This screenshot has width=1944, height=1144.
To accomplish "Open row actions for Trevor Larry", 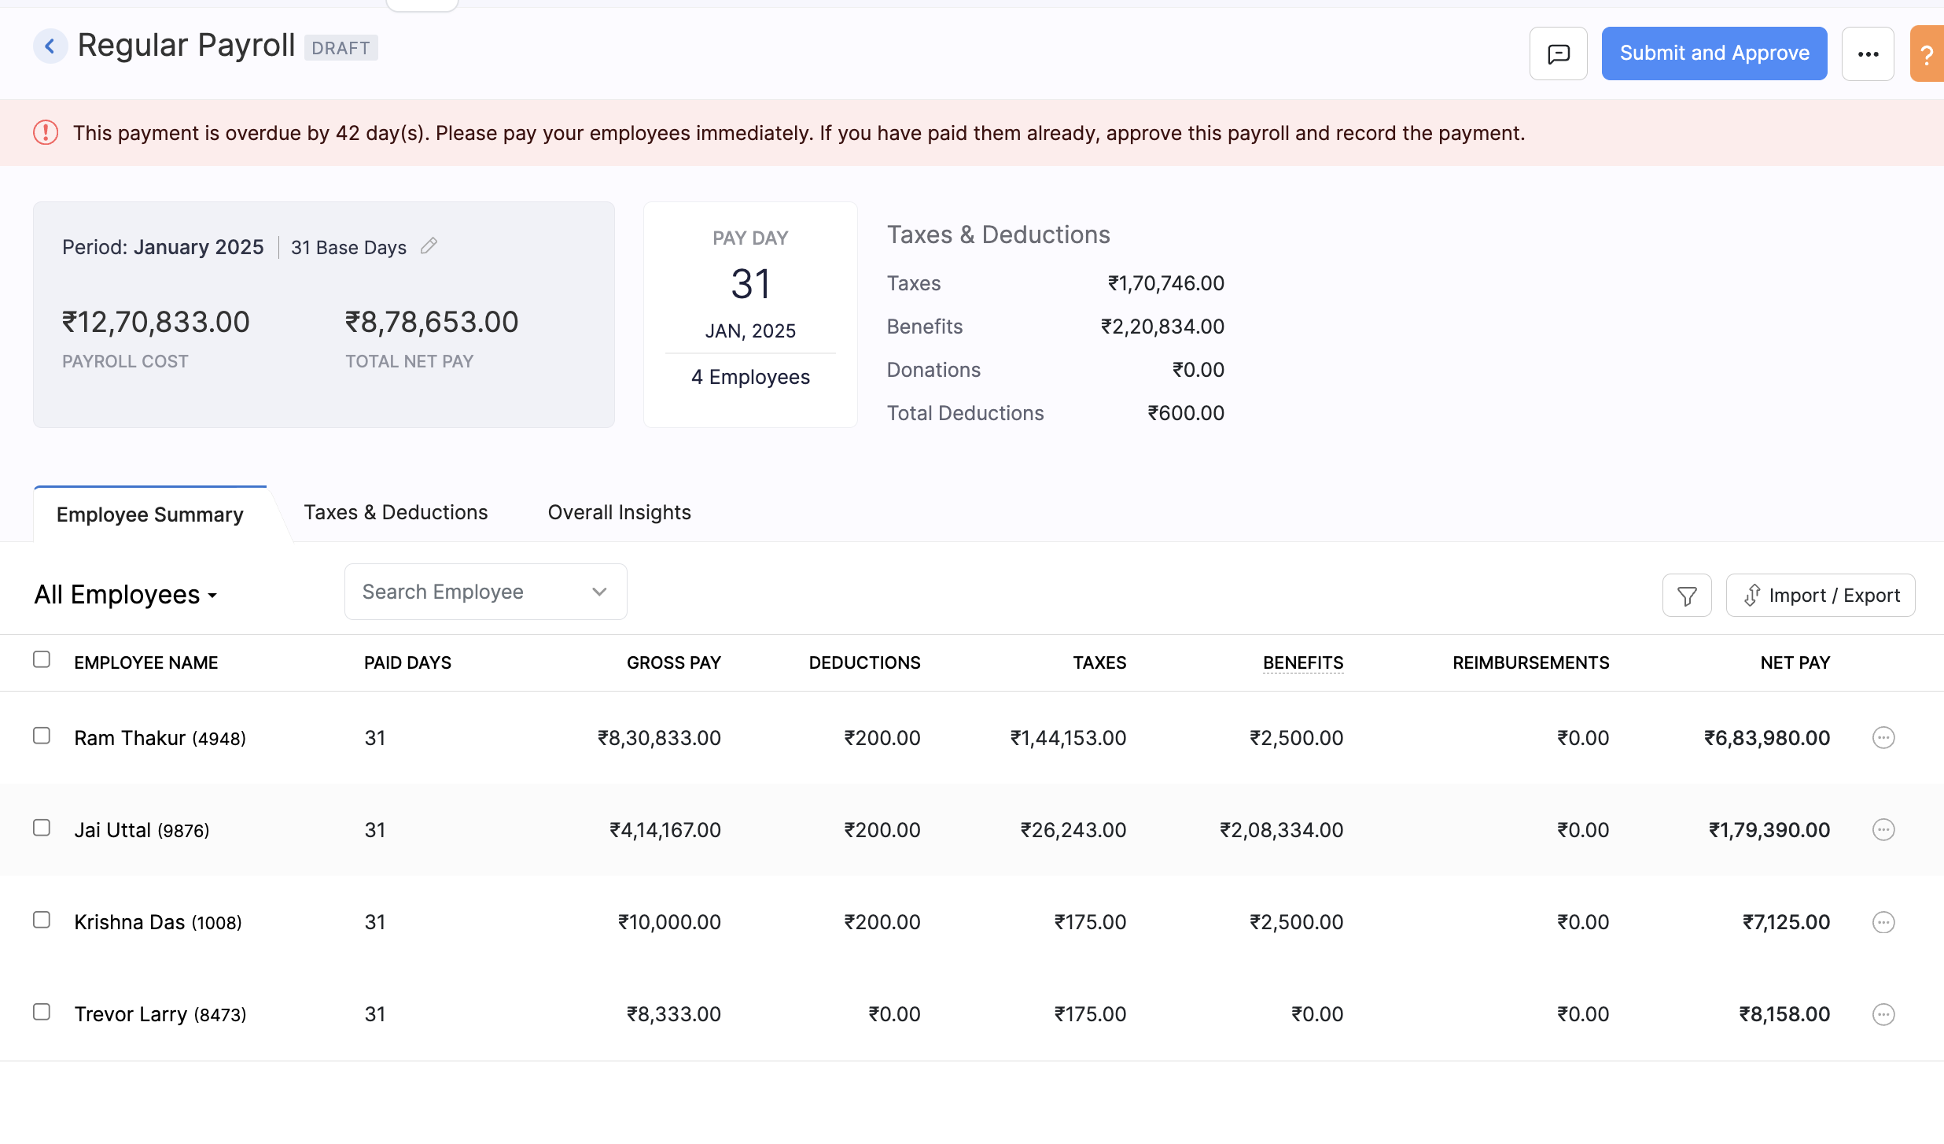I will pos(1883,1014).
